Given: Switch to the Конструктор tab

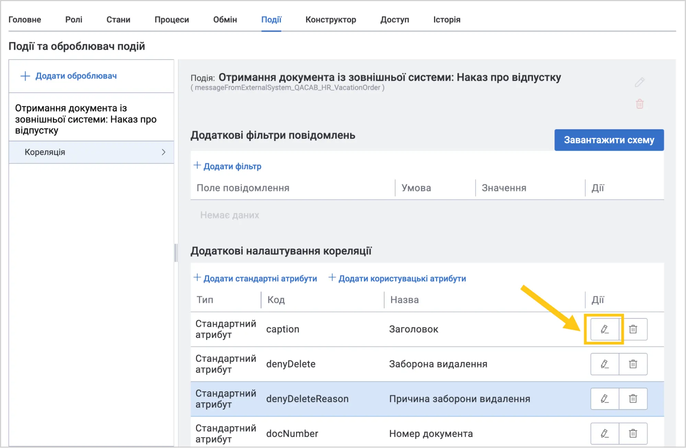Looking at the screenshot, I should click(331, 20).
